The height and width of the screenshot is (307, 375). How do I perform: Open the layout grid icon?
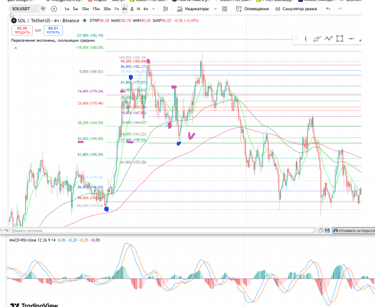click(x=225, y=9)
